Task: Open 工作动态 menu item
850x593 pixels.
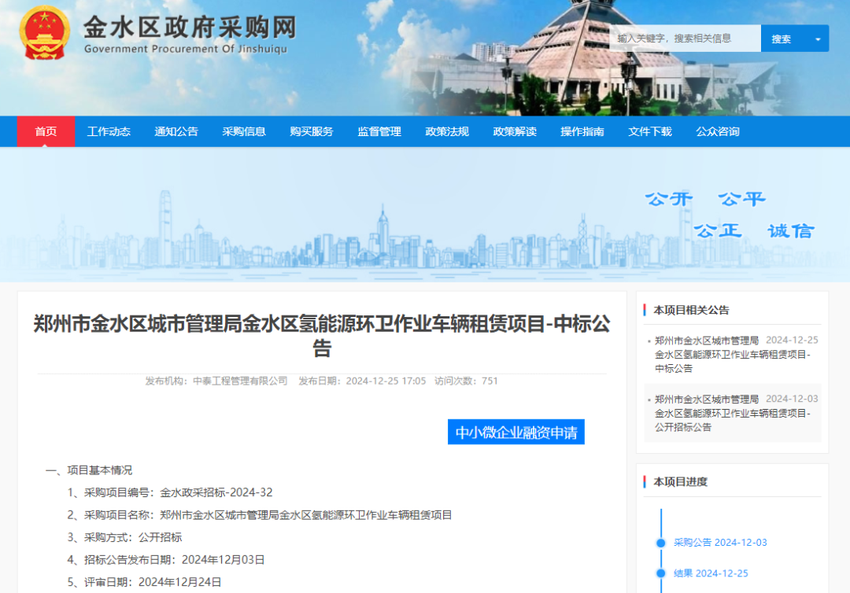Action: click(x=109, y=131)
